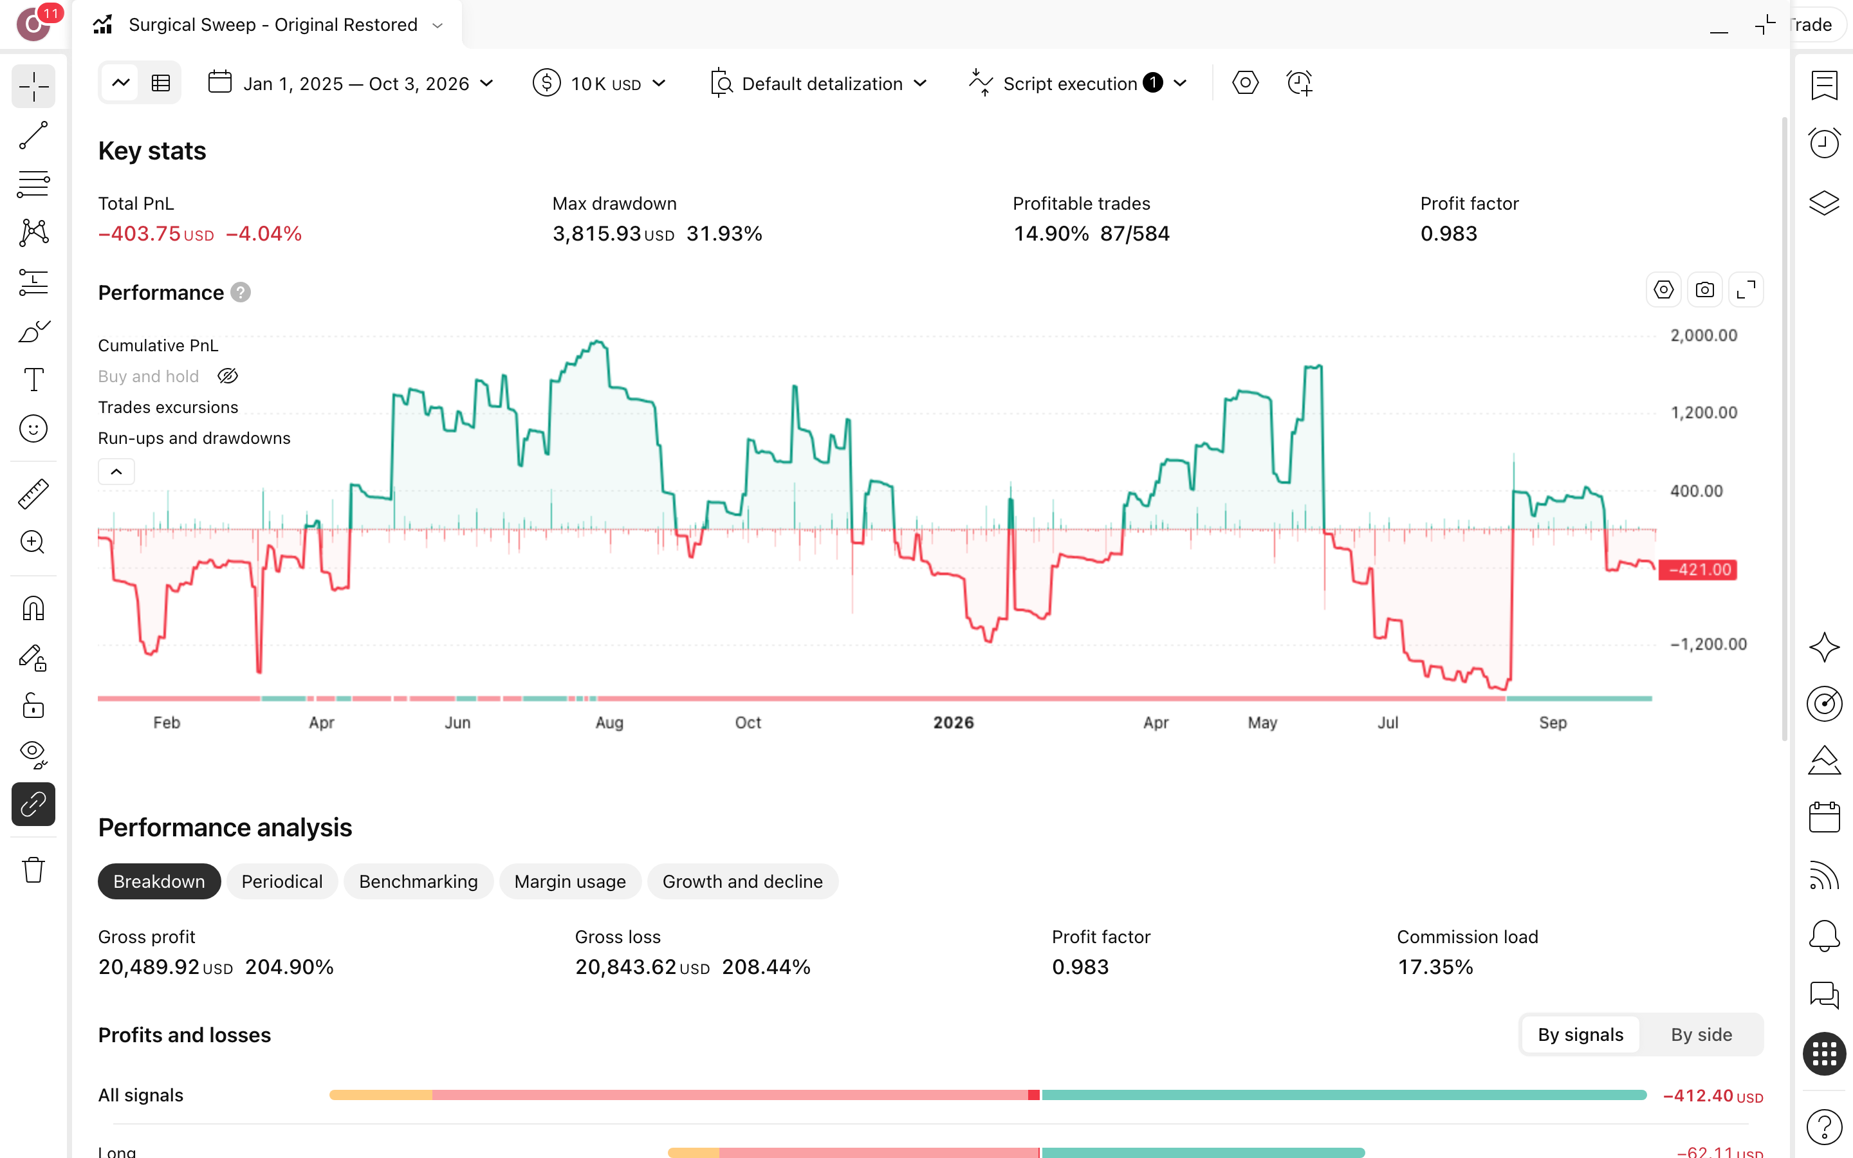Open the 10K USD capital dropdown
The image size is (1853, 1158).
pyautogui.click(x=600, y=84)
